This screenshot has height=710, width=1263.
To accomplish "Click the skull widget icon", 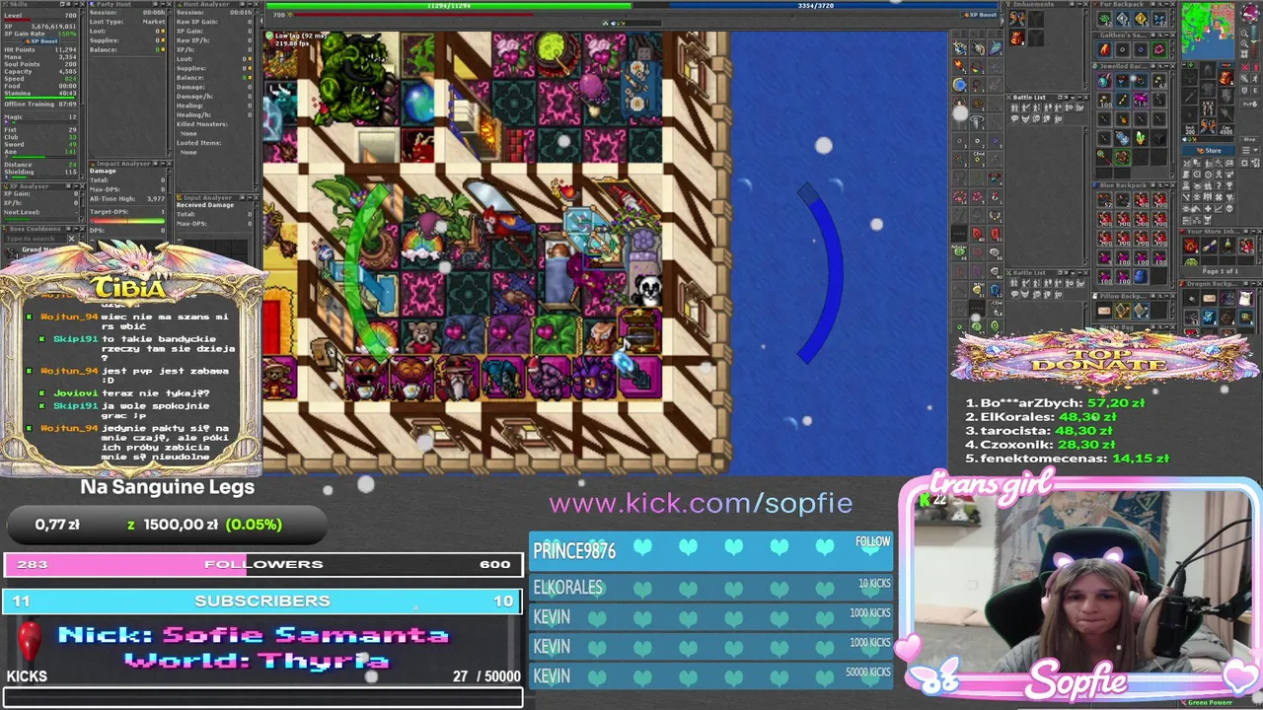I will 1229,208.
